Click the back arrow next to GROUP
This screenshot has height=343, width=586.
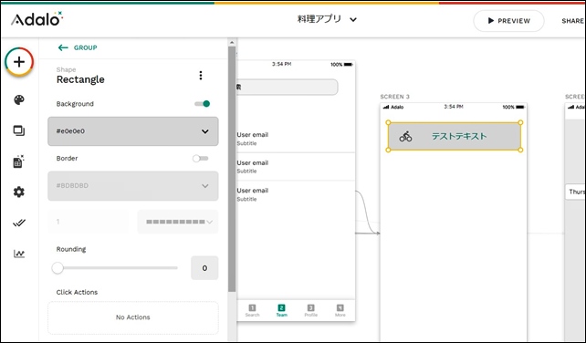(x=63, y=47)
